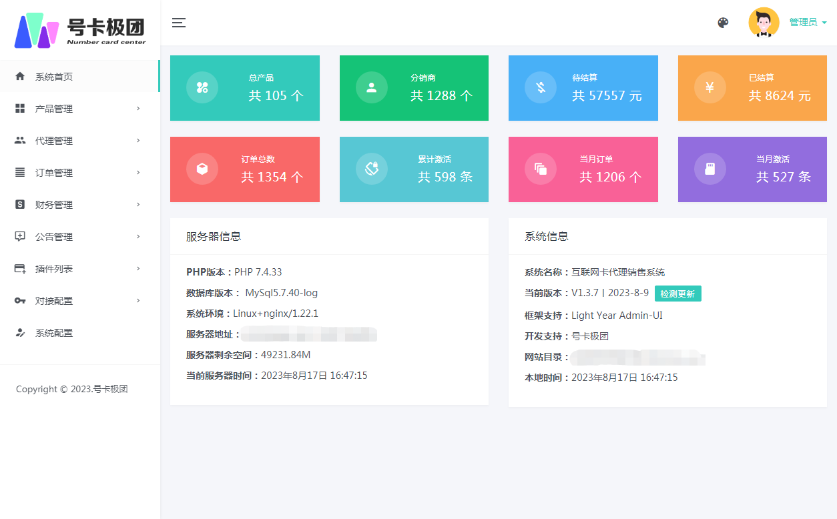Click the 共 105 个 total products value
The image size is (837, 519).
point(276,95)
